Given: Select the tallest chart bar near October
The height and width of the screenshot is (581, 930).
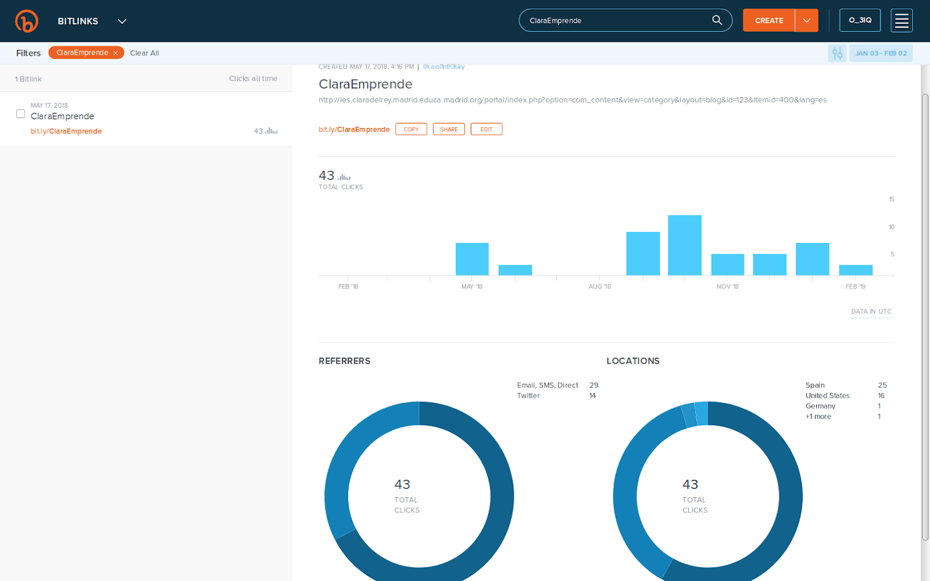Looking at the screenshot, I should coord(685,245).
